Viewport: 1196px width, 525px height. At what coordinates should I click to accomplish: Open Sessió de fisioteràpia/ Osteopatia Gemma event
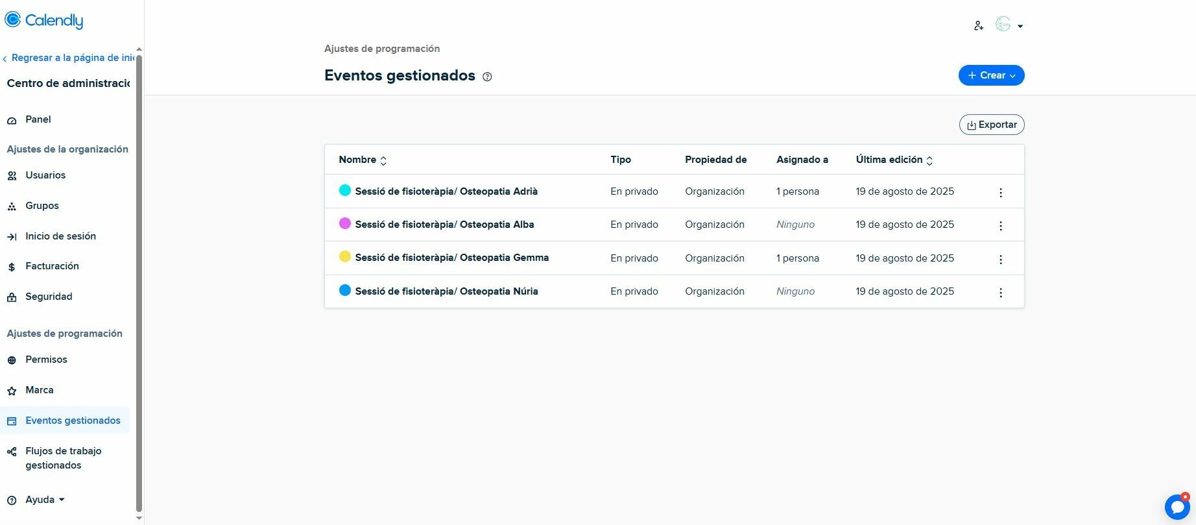(x=451, y=258)
